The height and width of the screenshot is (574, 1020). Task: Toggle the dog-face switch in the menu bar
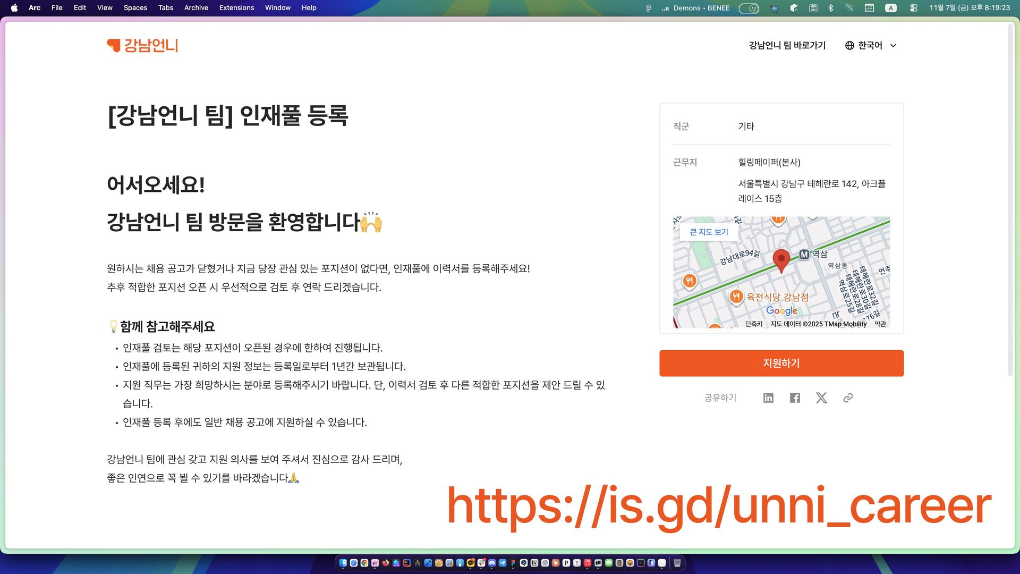(749, 8)
